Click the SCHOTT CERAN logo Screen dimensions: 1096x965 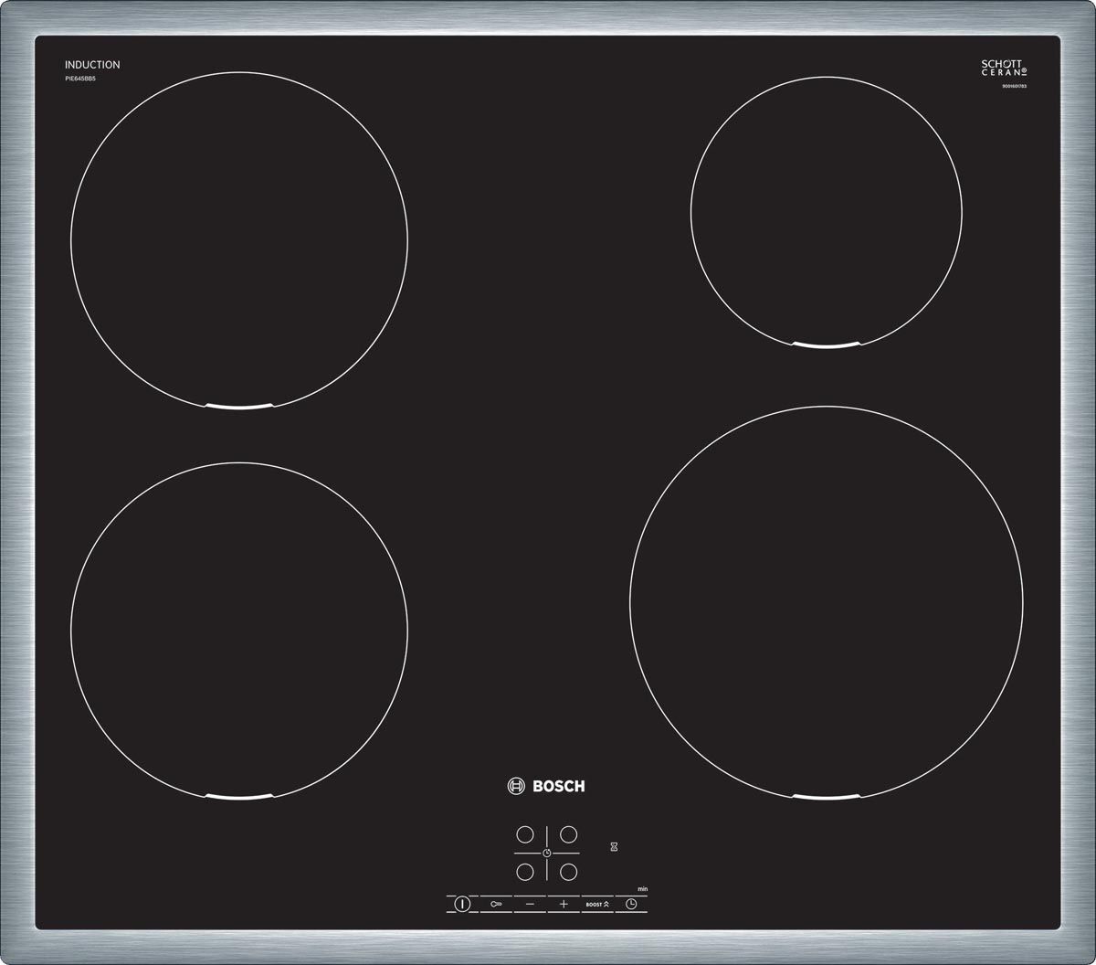click(x=1004, y=68)
